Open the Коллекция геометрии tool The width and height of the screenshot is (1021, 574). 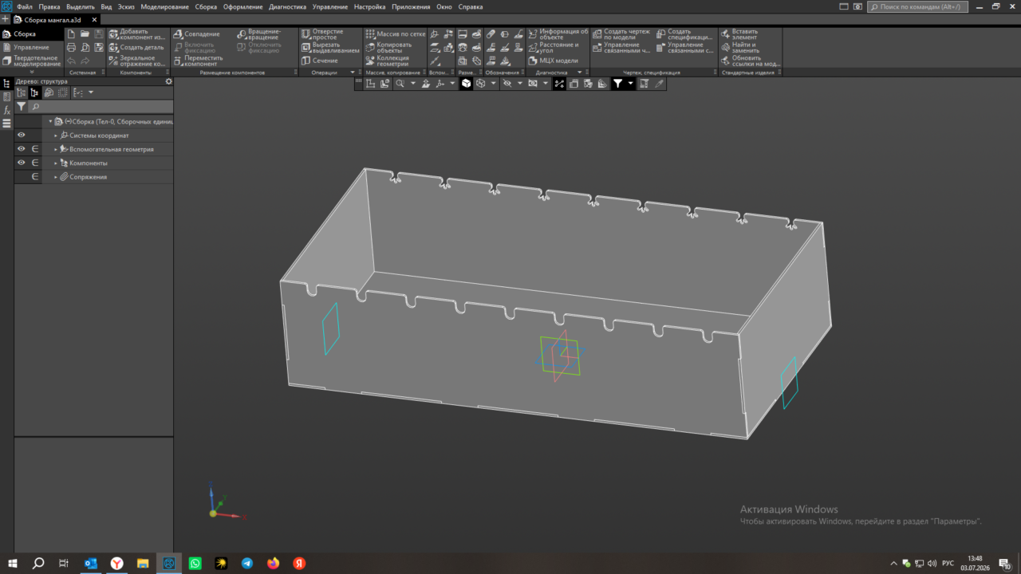click(388, 61)
